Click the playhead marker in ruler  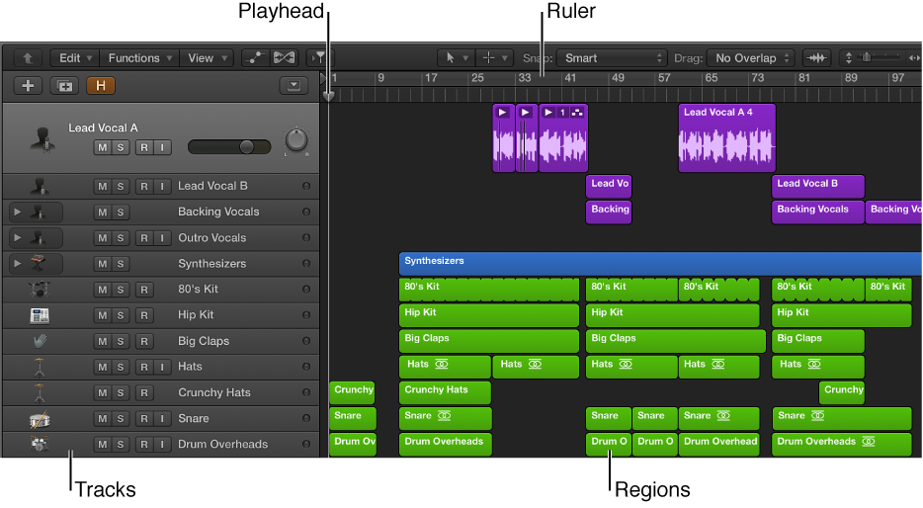pyautogui.click(x=328, y=95)
